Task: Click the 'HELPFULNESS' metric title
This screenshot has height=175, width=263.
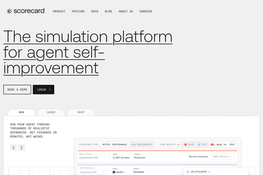Action: pos(199,172)
